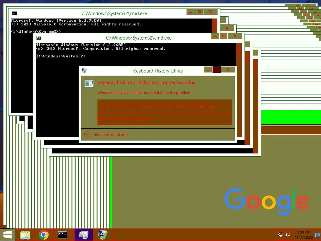Screen dimensions: 321x241
Task: Launch Google Chrome from the taskbar
Action: tap(43, 235)
